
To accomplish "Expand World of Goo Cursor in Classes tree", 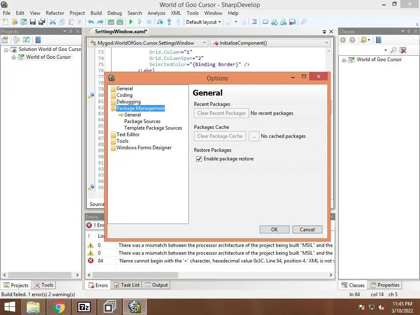I will click(x=344, y=60).
